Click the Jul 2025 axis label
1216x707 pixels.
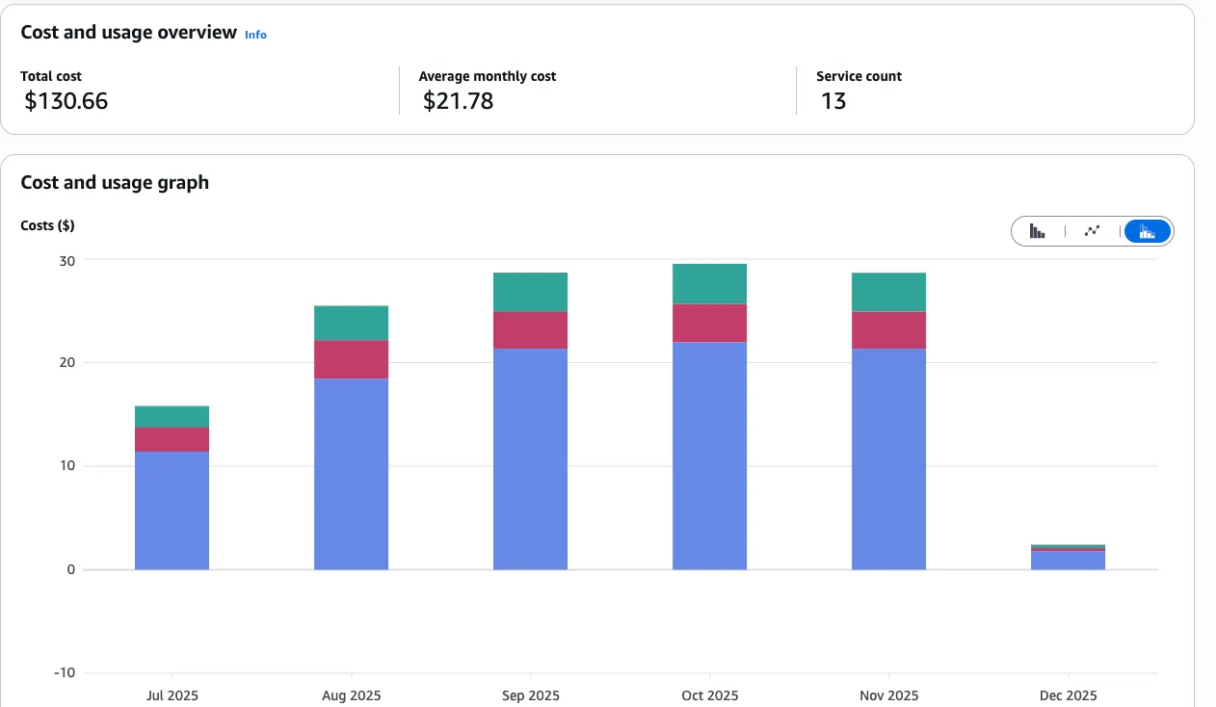click(172, 695)
